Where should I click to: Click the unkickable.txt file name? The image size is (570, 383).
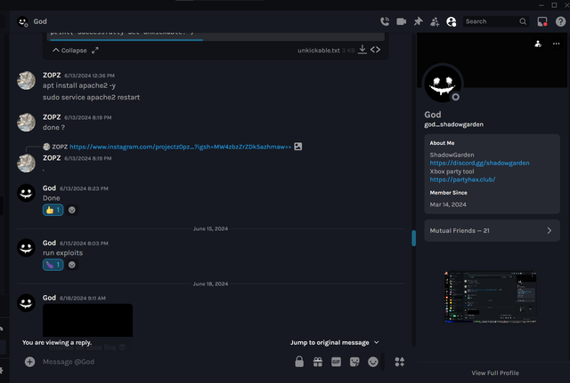319,51
